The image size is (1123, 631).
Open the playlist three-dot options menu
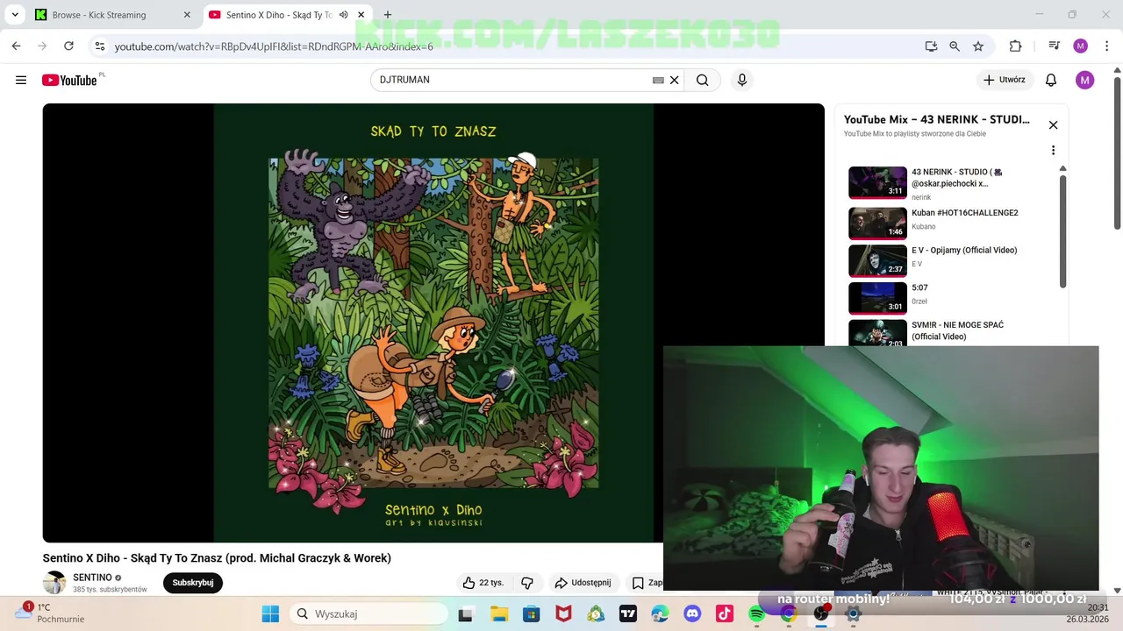pyautogui.click(x=1053, y=151)
